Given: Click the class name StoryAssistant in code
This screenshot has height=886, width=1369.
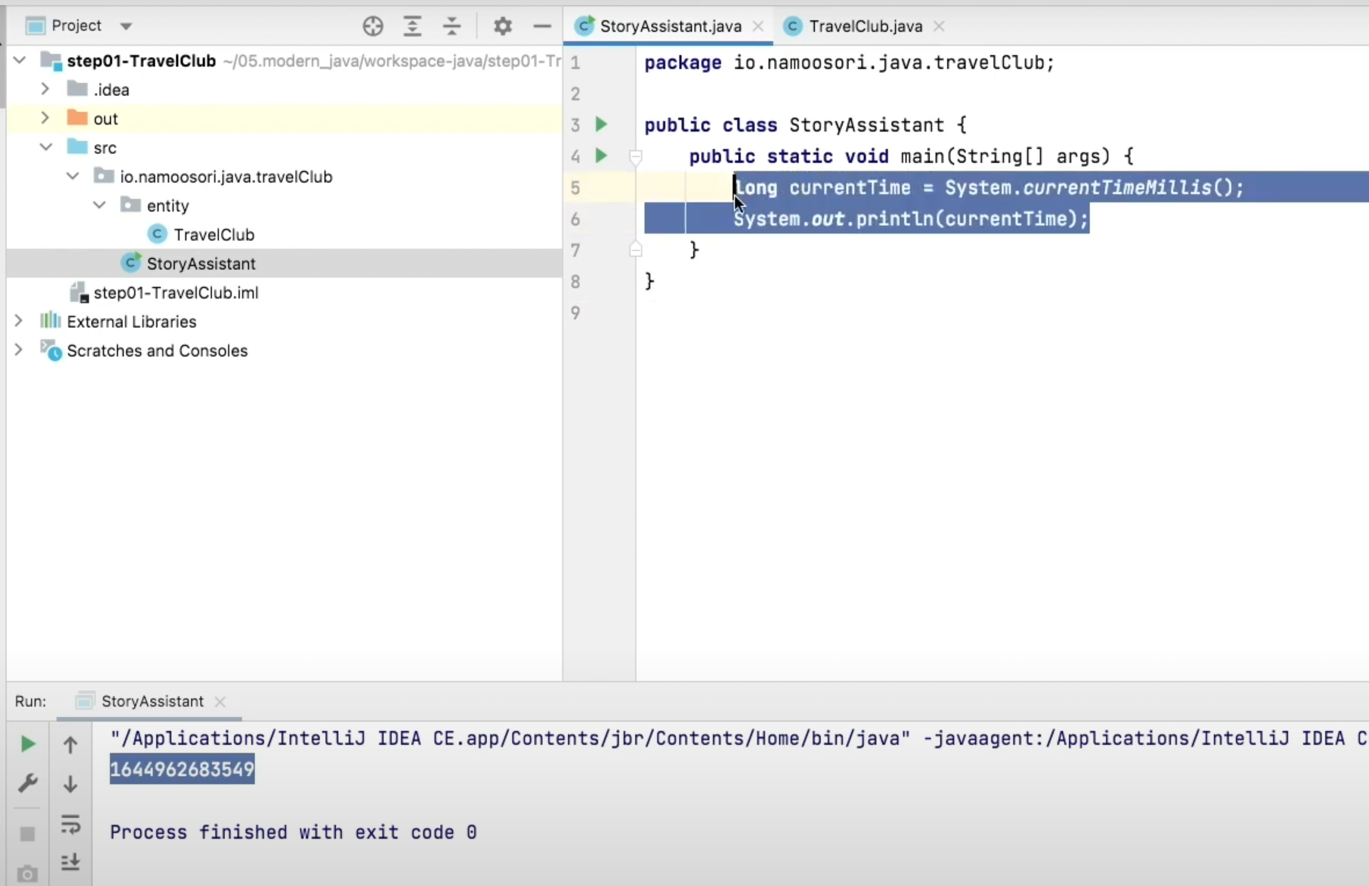Looking at the screenshot, I should 866,125.
